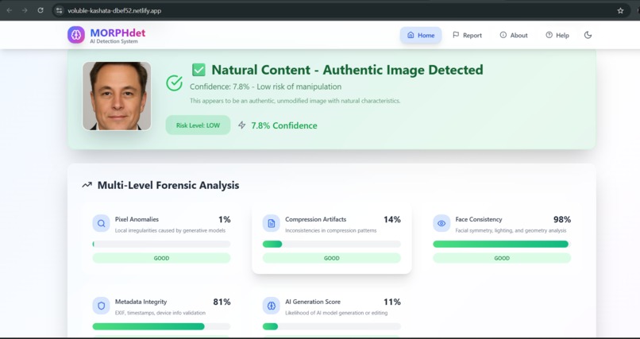Click GOOD badge under Face Consistency
640x339 pixels.
tap(502, 258)
